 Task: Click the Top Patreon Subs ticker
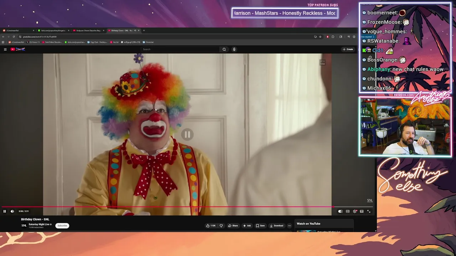285,13
